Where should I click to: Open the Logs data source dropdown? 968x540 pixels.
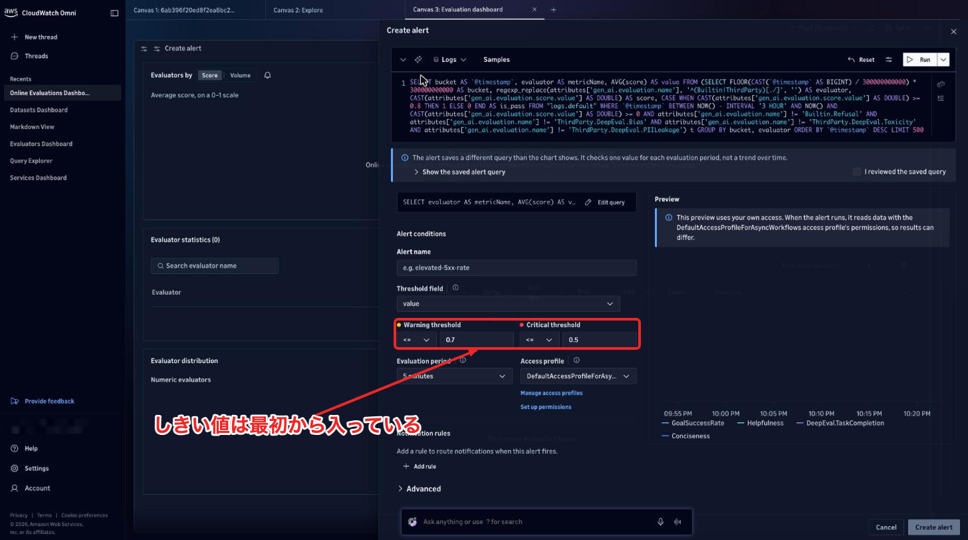pos(449,60)
